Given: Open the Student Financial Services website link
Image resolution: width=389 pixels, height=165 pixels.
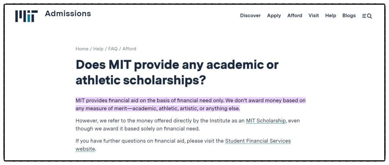Looking at the screenshot, I should coord(258,141).
